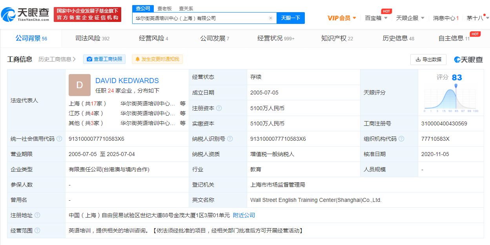Click the help icon next to 注册资本
This screenshot has height=245, width=490.
(219, 108)
